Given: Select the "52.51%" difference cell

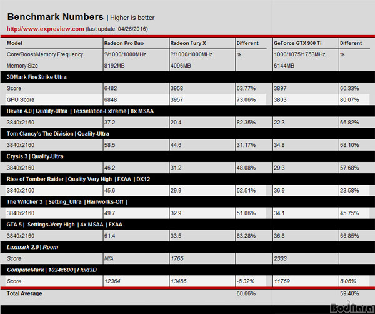Looking at the screenshot, I should (246, 191).
